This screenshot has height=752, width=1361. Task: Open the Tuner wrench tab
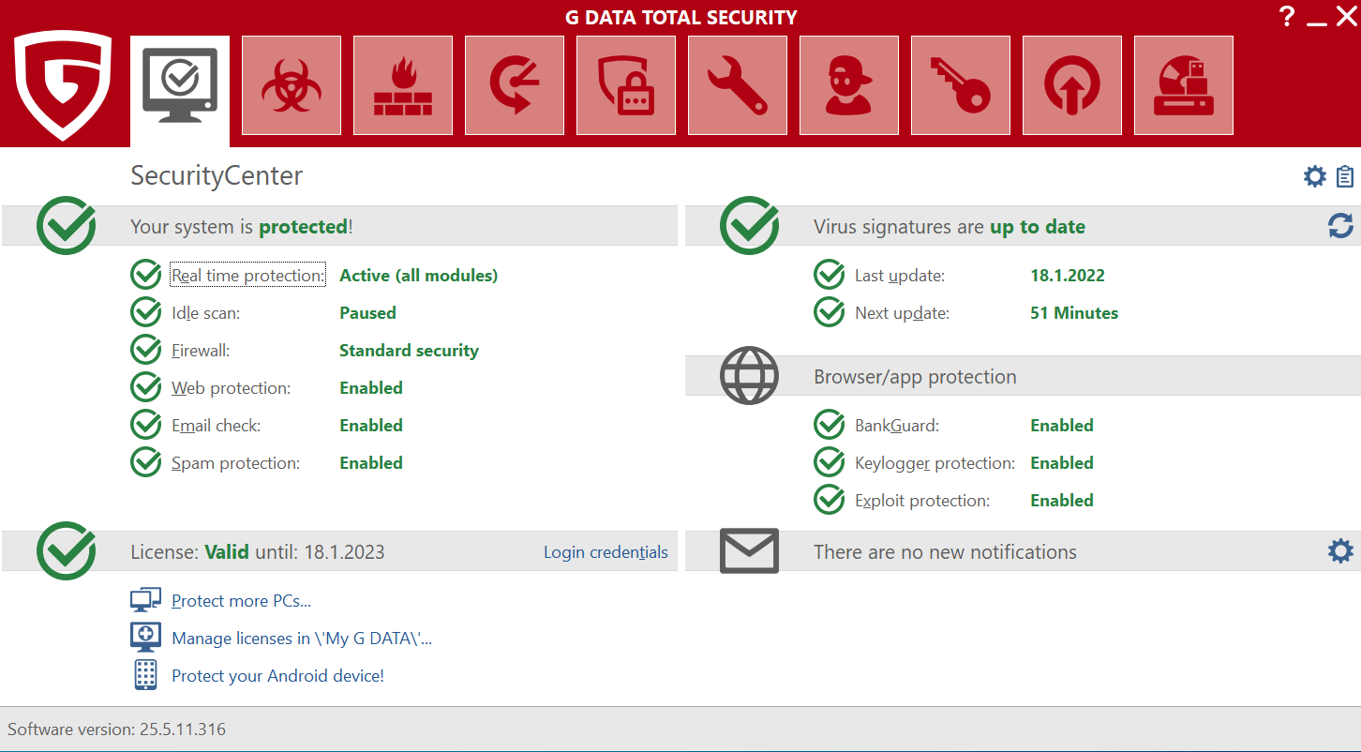[738, 85]
